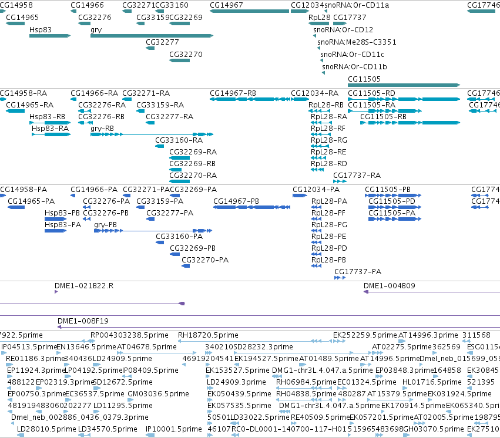
Task: Select snoRNA:Or-CD11c feature
Action: click(322, 60)
